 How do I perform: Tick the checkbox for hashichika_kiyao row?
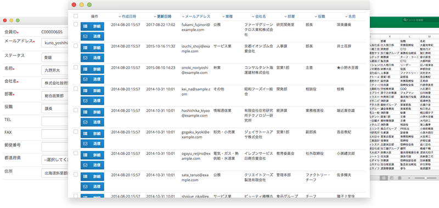(x=76, y=110)
